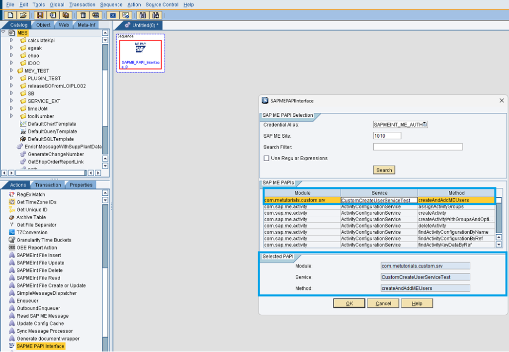Click the Open folder toolbar icon
Viewport: 509px width, 352px height.
(23, 15)
